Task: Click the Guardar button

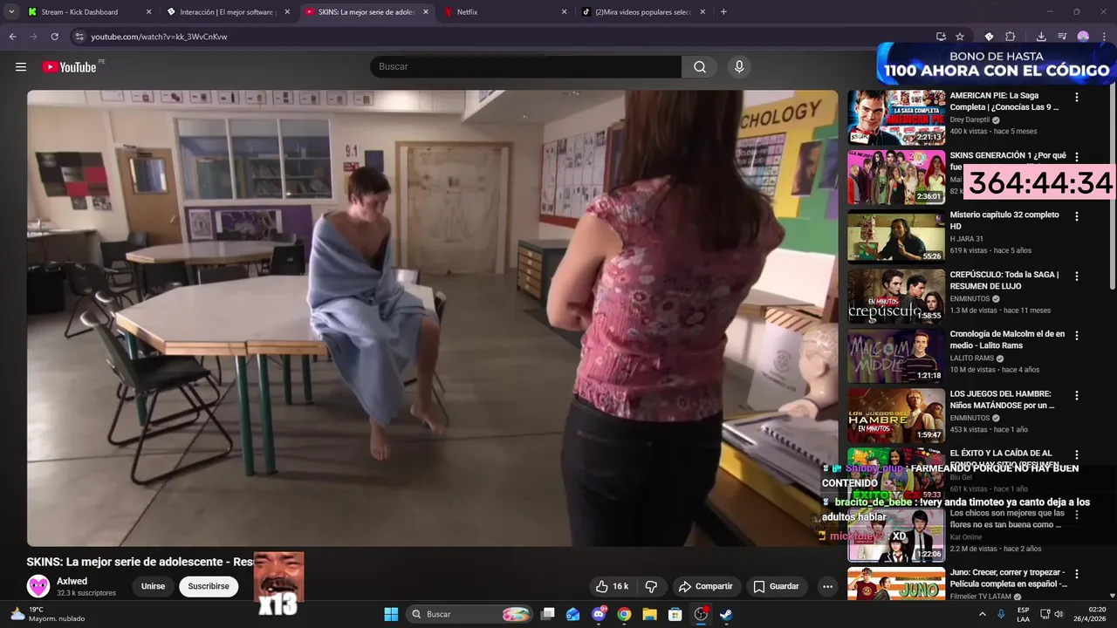Action: 776,586
